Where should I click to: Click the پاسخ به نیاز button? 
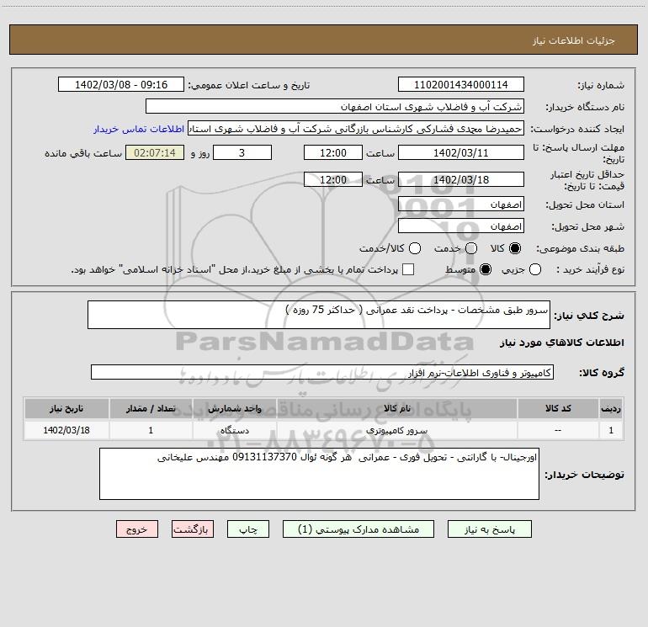(489, 529)
